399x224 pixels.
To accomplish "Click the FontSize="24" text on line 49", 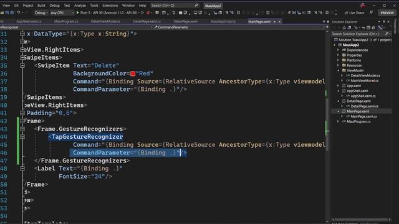I will [x=82, y=177].
